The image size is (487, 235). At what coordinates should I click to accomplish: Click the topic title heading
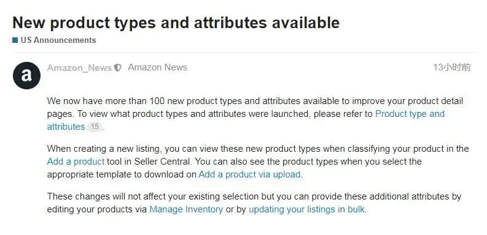tap(176, 23)
